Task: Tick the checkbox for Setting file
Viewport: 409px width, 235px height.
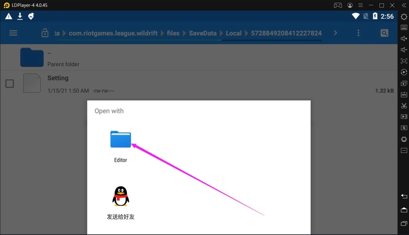Action: point(10,84)
